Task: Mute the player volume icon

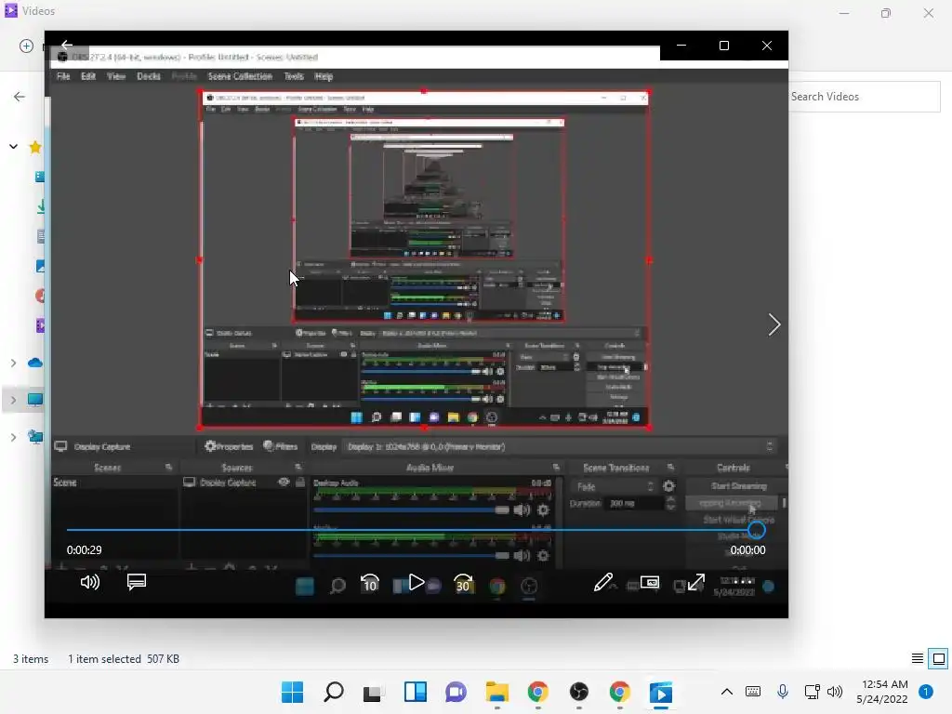Action: (90, 582)
